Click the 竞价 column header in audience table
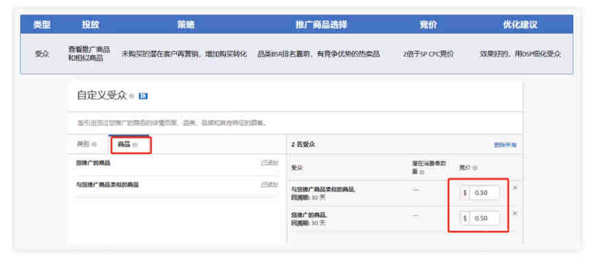This screenshot has width=595, height=261. (x=465, y=167)
